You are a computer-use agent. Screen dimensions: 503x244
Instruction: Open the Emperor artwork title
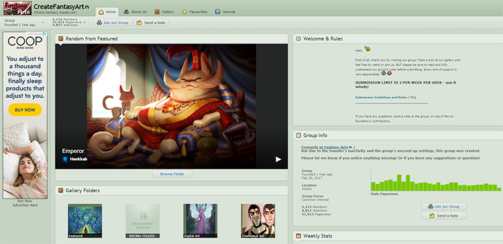click(x=73, y=151)
